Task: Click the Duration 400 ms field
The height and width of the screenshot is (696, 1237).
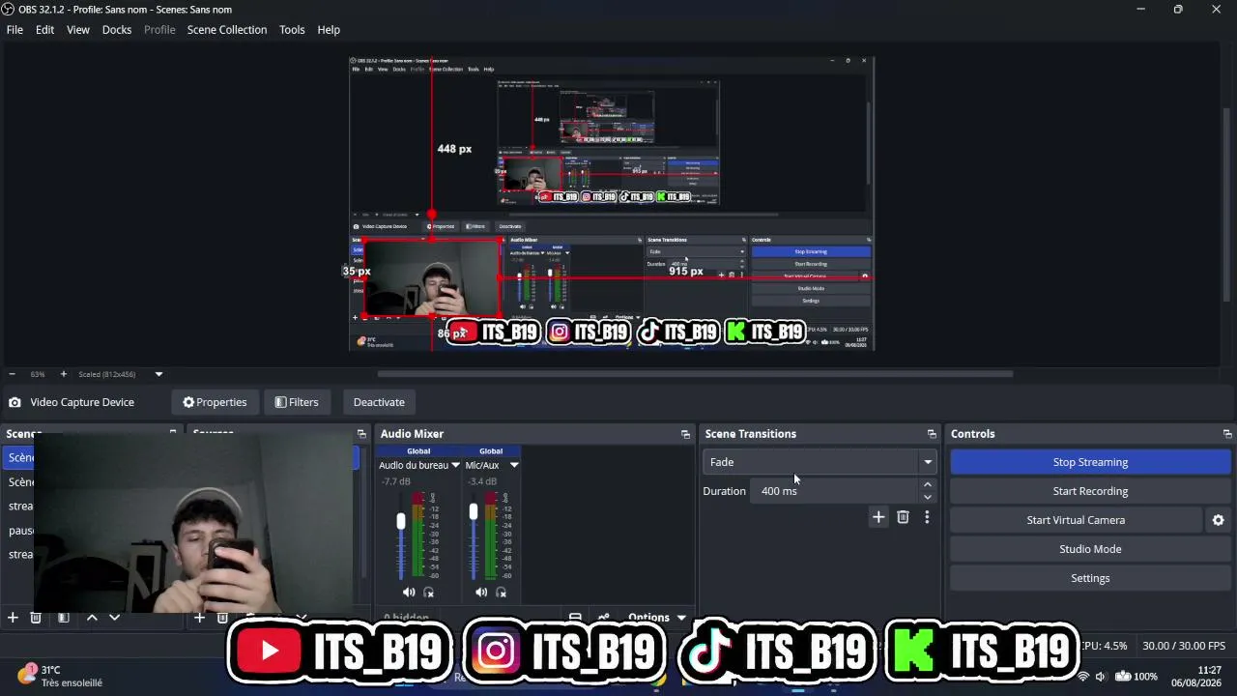Action: tap(835, 491)
